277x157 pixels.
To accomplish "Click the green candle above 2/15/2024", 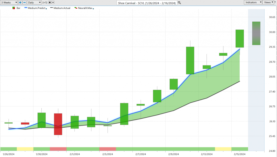I will [240, 39].
